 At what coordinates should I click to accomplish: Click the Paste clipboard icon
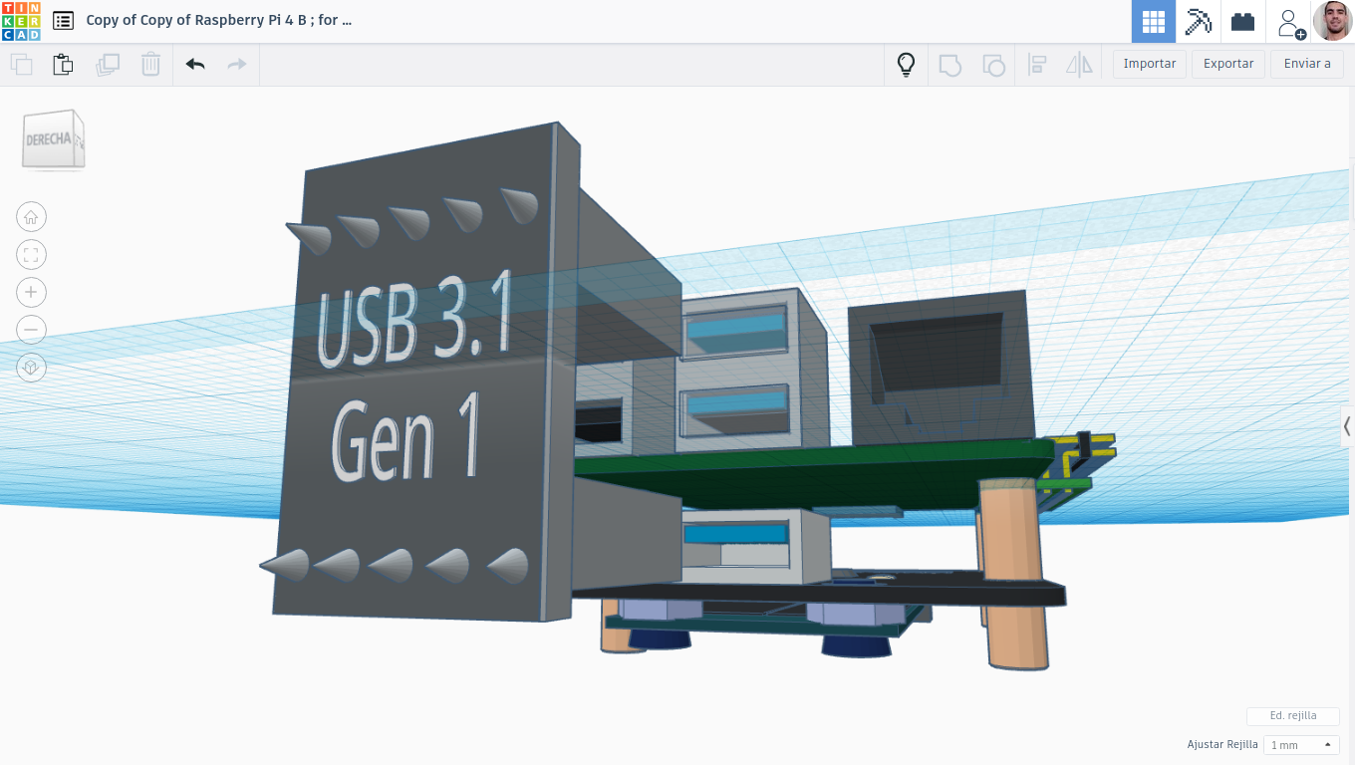pyautogui.click(x=63, y=65)
